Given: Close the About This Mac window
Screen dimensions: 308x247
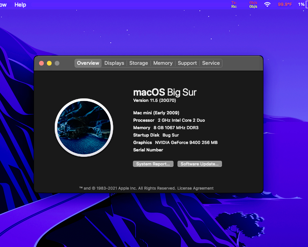Looking at the screenshot, I should [x=41, y=63].
